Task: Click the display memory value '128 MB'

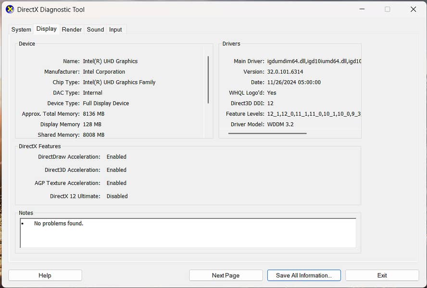Action: click(92, 124)
